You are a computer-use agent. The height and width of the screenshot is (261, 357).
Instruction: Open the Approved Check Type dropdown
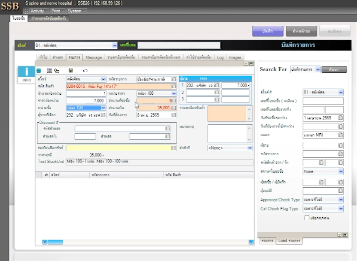341,200
